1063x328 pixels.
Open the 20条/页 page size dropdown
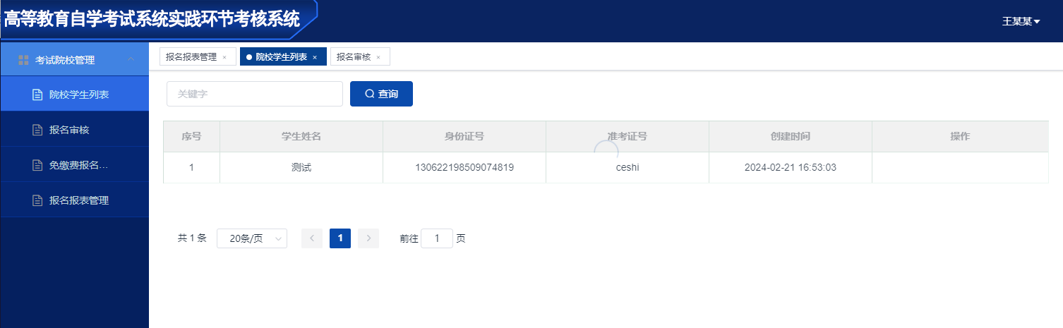pyautogui.click(x=251, y=238)
